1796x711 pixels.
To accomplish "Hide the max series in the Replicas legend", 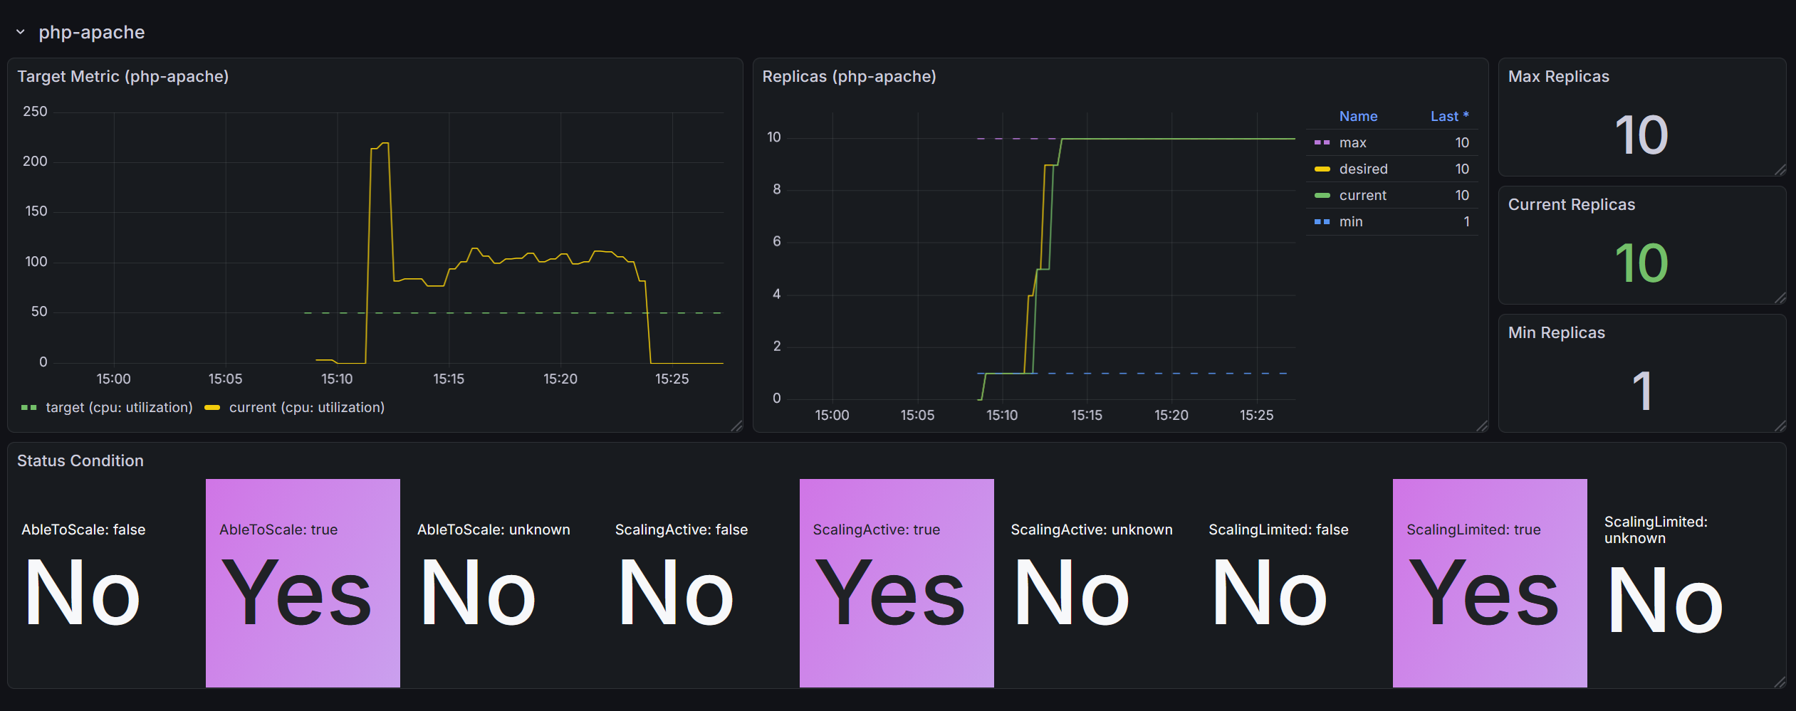I will (1351, 142).
